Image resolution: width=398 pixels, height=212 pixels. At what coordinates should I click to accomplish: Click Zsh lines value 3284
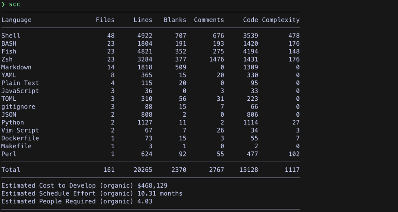[145, 59]
